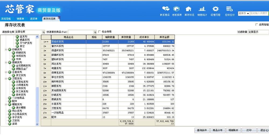Sort by 成本单价 column header
This screenshot has width=269, height=136.
(x=144, y=37)
